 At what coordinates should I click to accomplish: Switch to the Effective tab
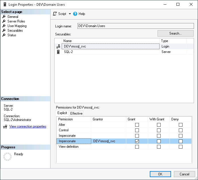pos(76,113)
